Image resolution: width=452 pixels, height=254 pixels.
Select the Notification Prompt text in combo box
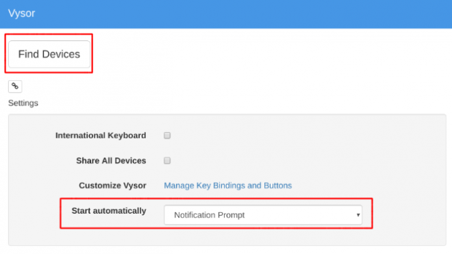point(210,215)
